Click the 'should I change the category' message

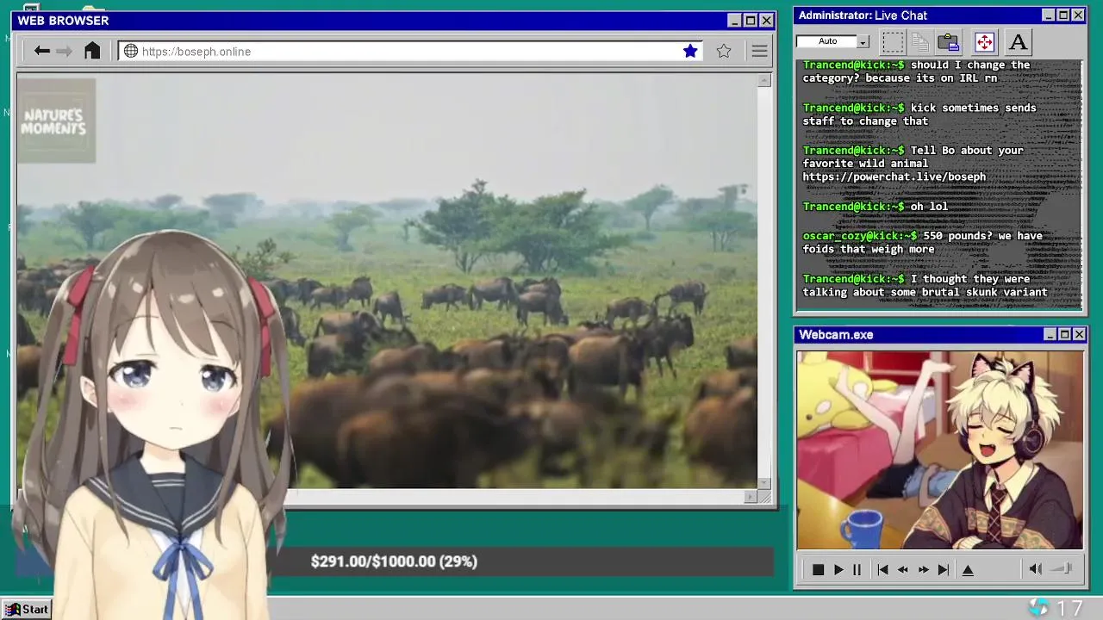(x=917, y=71)
